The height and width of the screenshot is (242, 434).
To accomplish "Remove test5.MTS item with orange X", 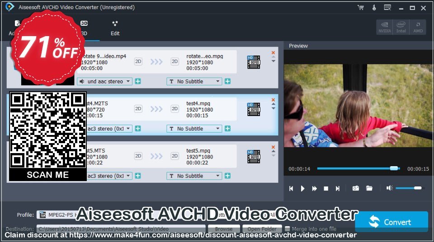I will 273,147.
